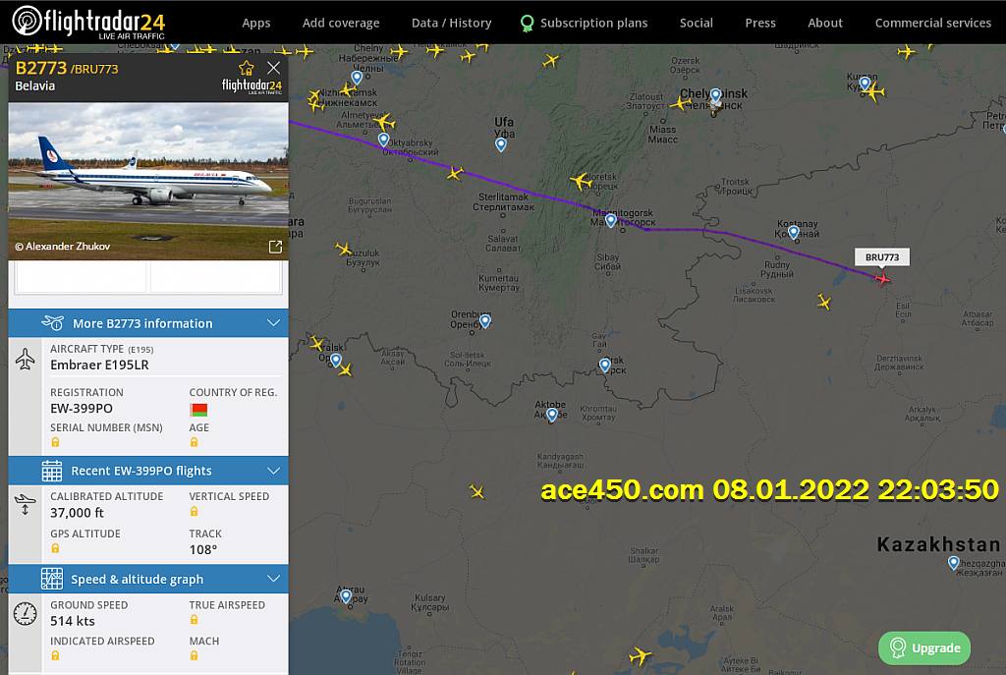This screenshot has width=1006, height=675.
Task: Click the Aktobe airport marker
Action: click(551, 415)
